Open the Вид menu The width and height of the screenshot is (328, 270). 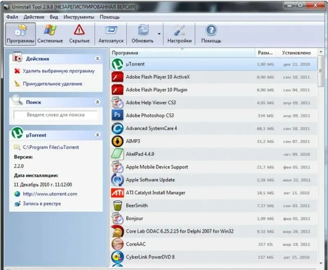click(x=54, y=17)
